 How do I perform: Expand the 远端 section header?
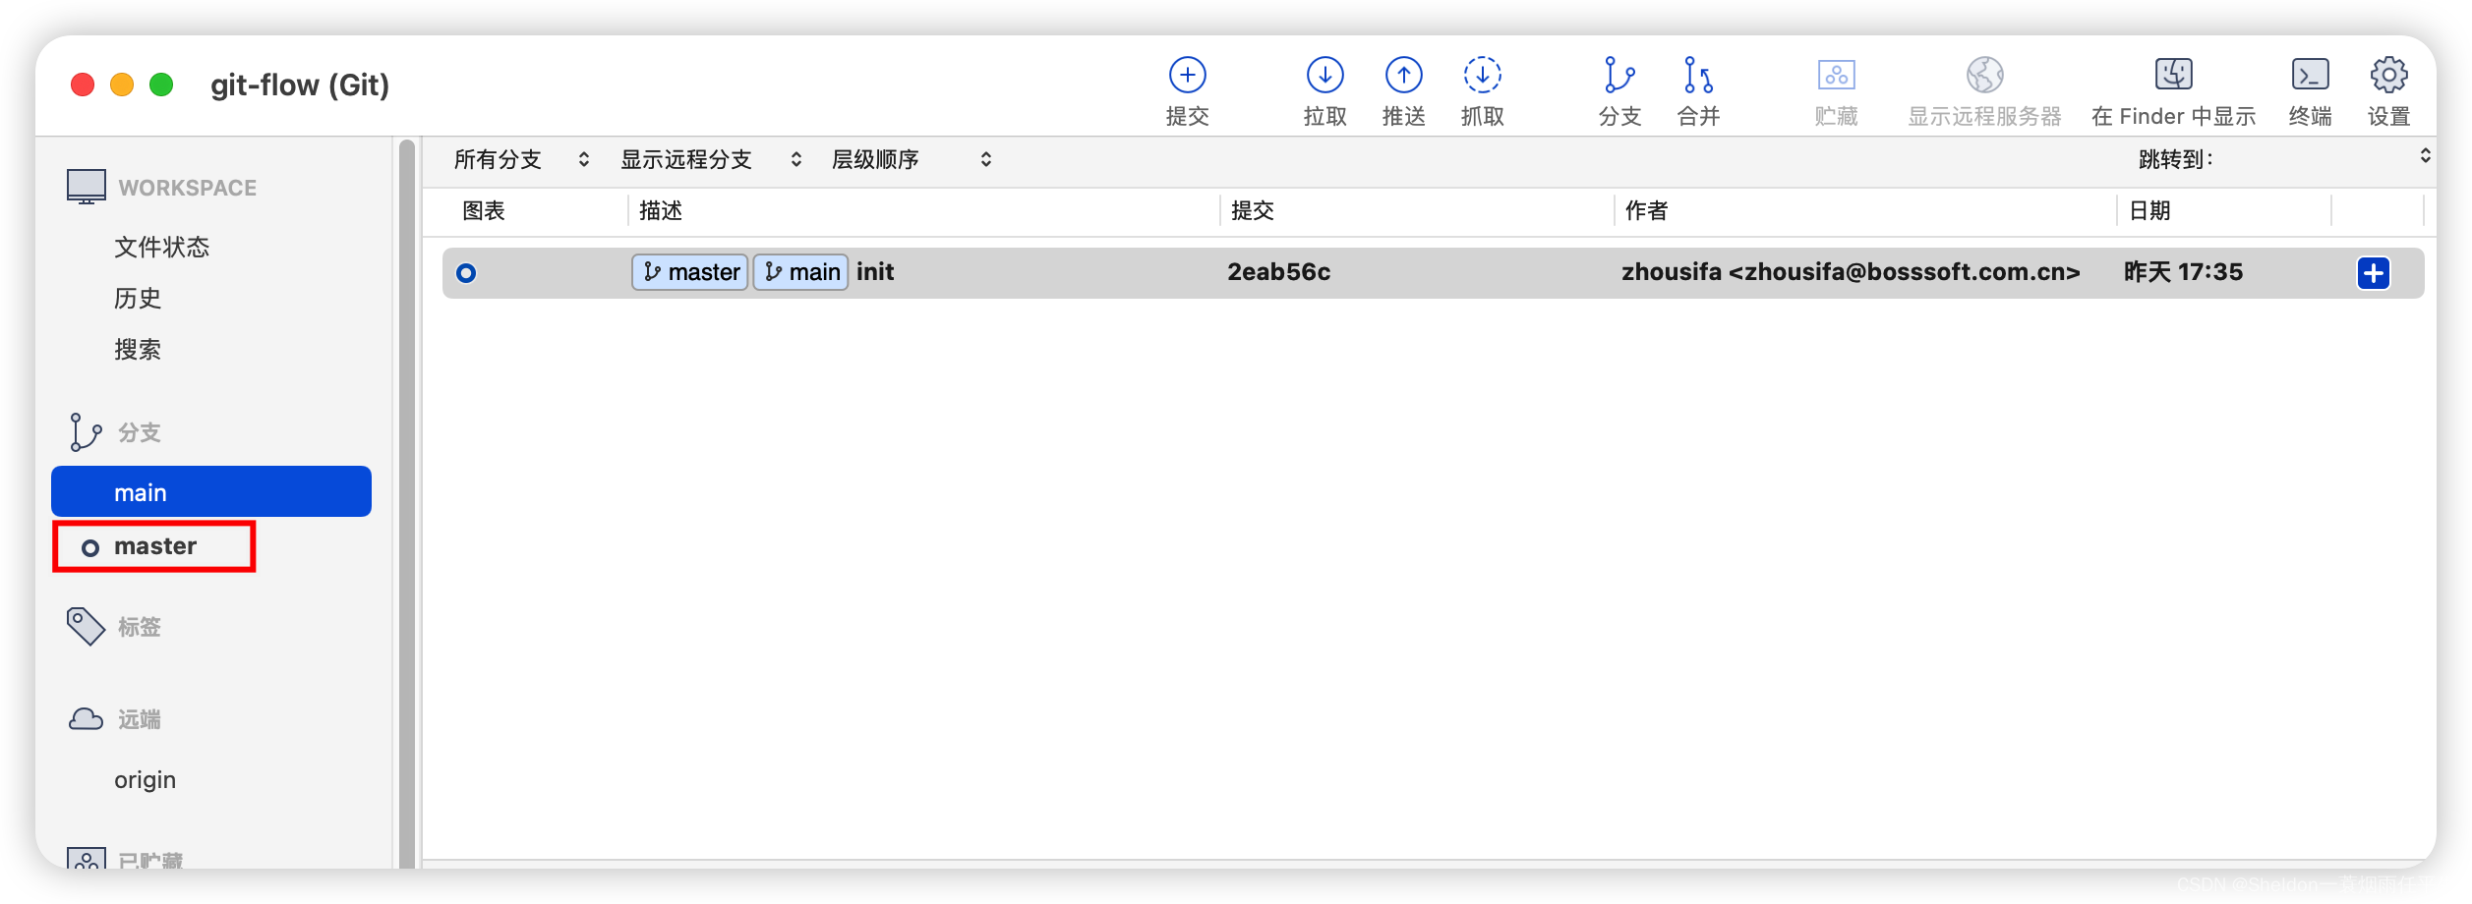139,719
